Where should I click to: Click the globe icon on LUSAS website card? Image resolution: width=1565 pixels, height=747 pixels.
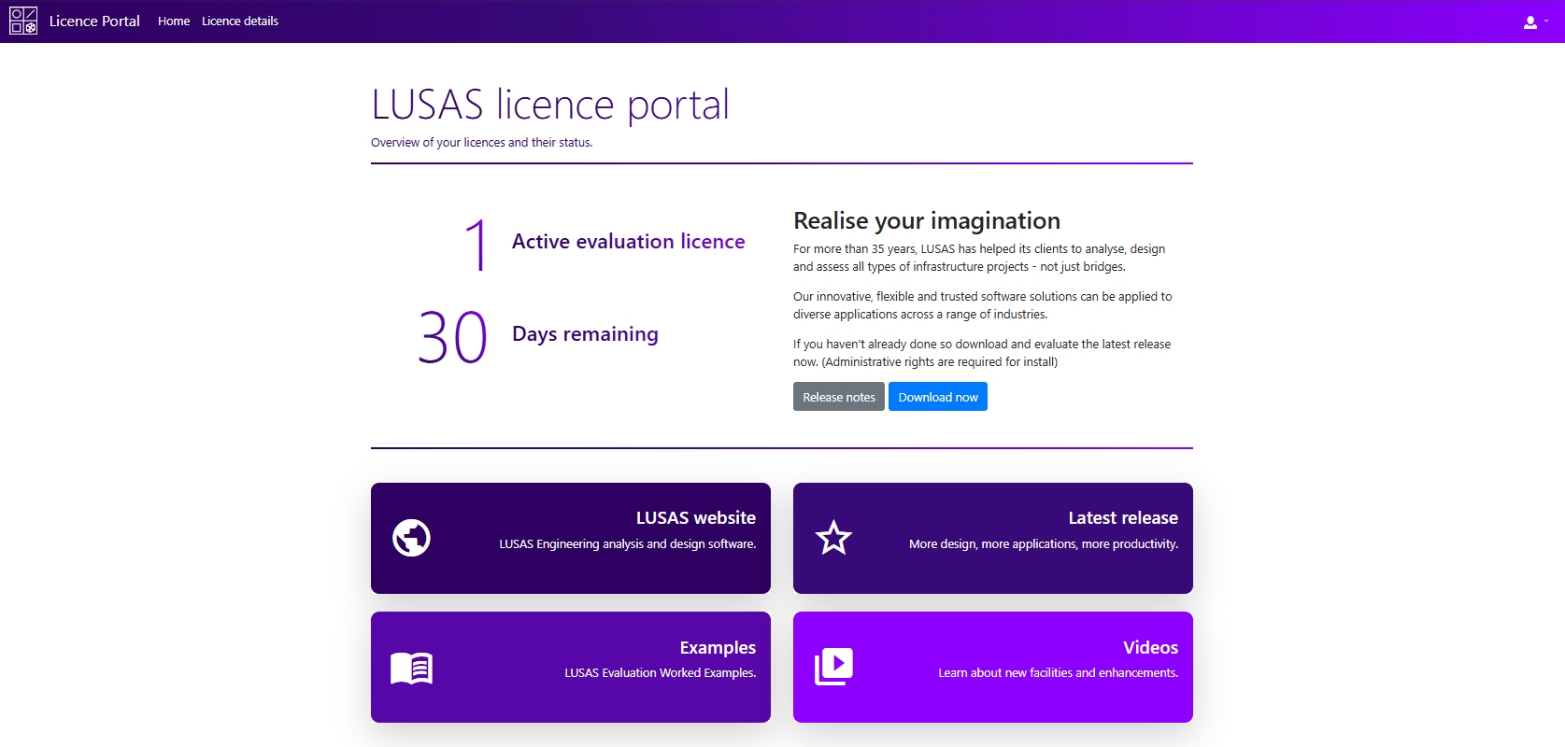(411, 538)
